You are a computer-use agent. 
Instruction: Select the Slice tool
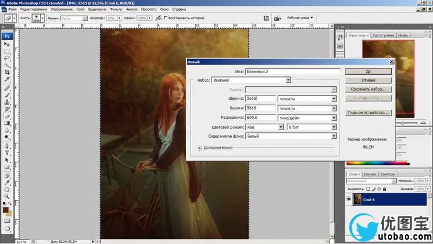click(7, 79)
